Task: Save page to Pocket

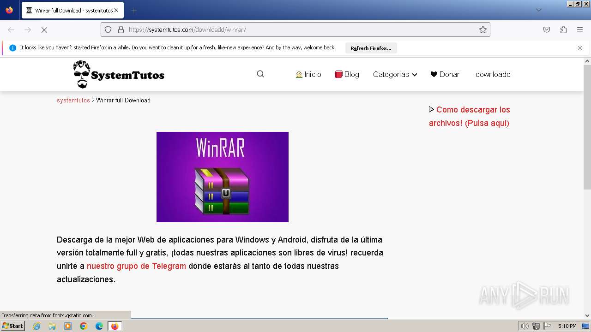Action: [547, 30]
